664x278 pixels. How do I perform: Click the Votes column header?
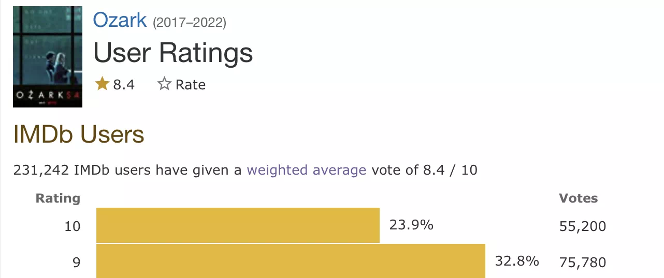[x=579, y=198]
